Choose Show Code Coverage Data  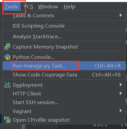64,75
